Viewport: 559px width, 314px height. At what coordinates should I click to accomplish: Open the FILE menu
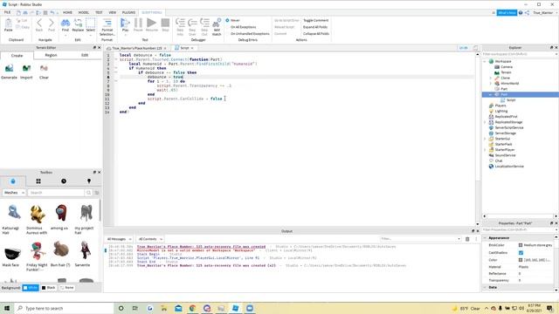click(7, 12)
